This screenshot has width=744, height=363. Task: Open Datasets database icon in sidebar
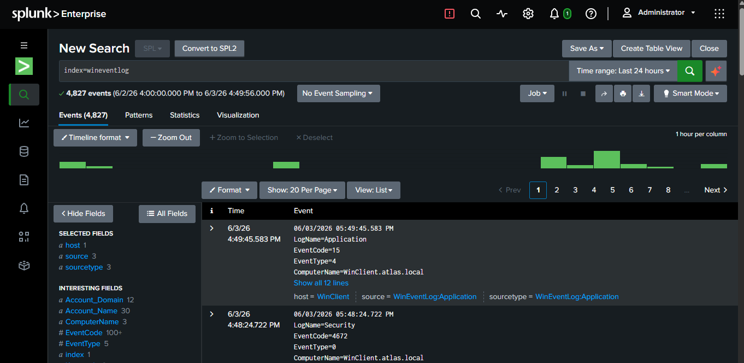click(24, 151)
